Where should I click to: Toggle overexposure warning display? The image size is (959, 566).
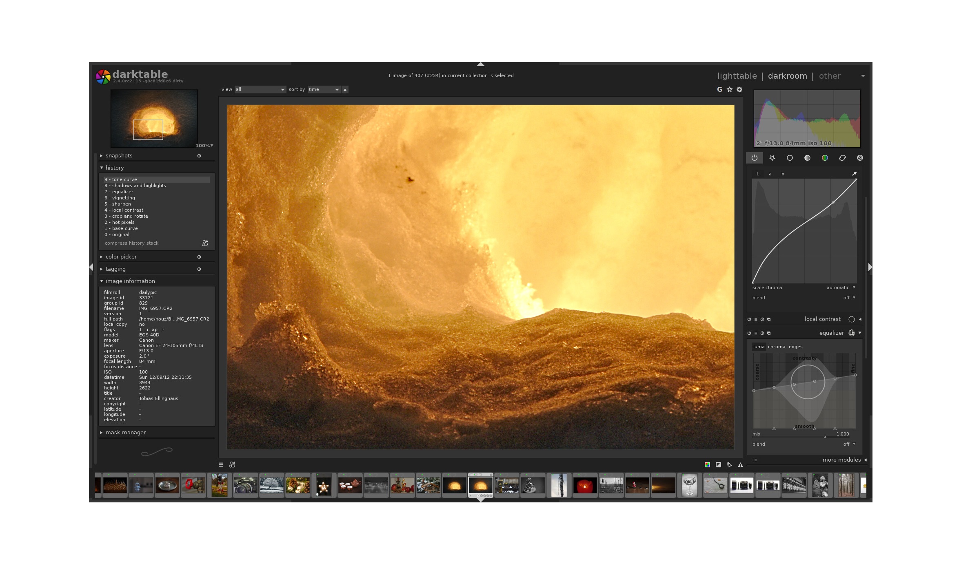[x=718, y=464]
